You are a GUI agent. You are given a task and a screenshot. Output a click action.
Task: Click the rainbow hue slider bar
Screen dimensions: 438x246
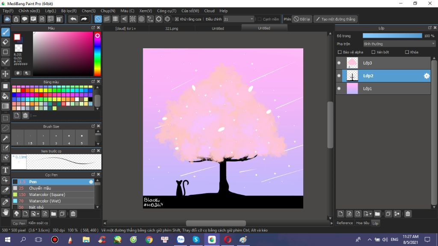click(x=98, y=53)
